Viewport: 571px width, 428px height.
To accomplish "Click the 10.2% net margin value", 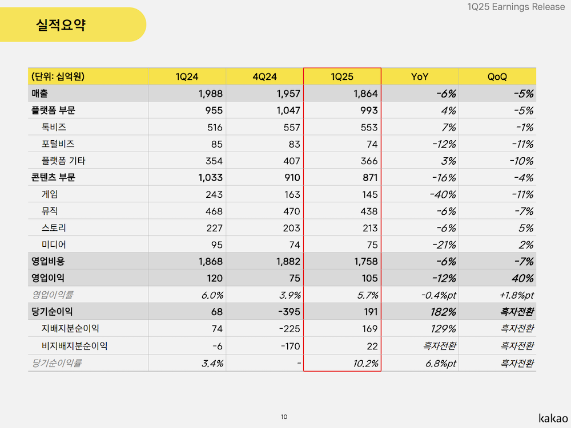I will click(365, 364).
